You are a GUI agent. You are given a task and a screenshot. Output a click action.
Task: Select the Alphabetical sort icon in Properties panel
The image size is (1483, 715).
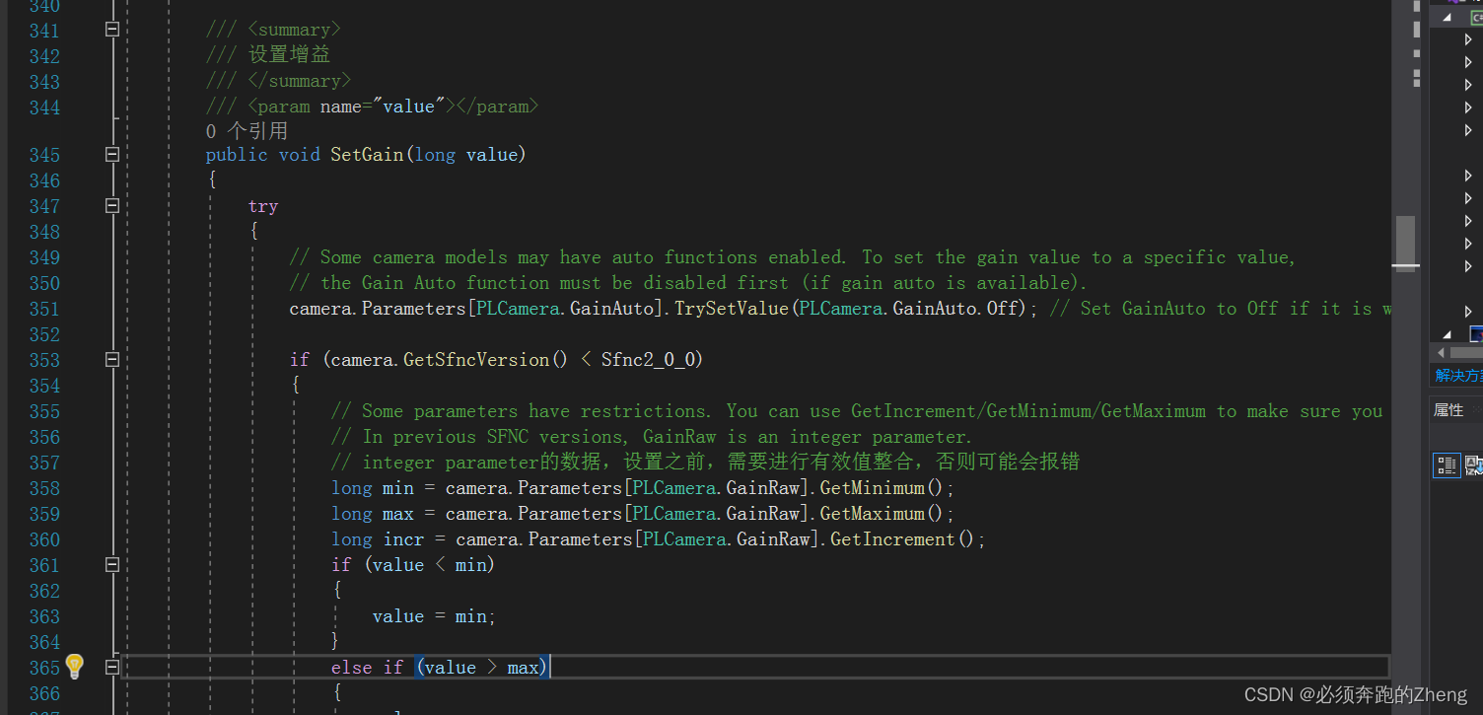pyautogui.click(x=1473, y=465)
